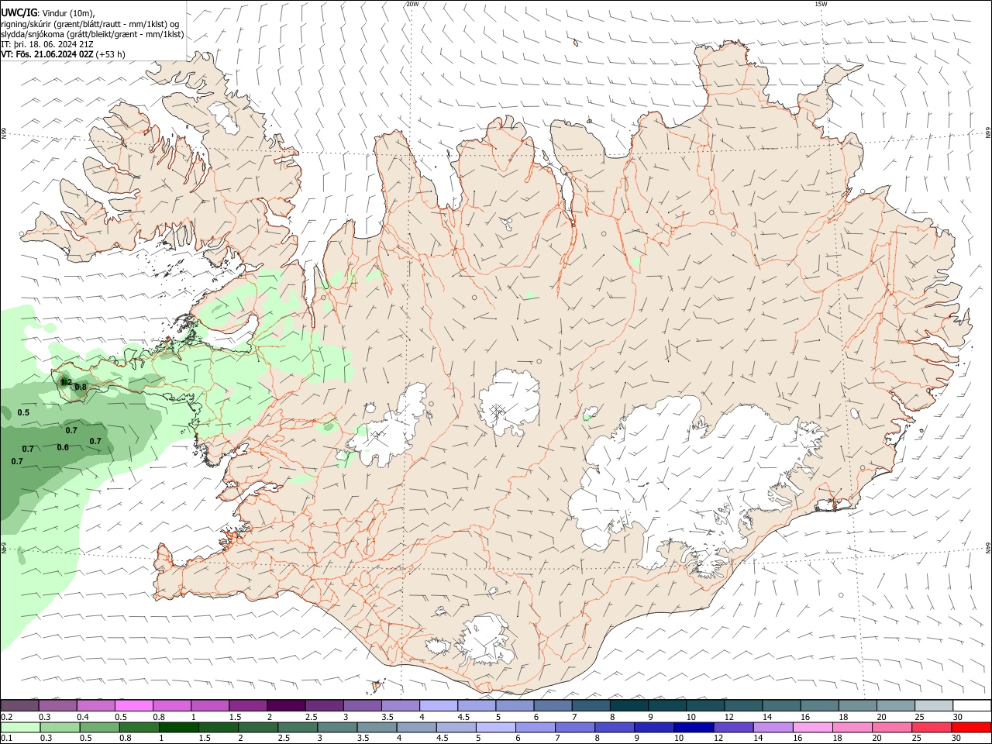Click the '0.5' precipitation value on the map

click(x=23, y=412)
